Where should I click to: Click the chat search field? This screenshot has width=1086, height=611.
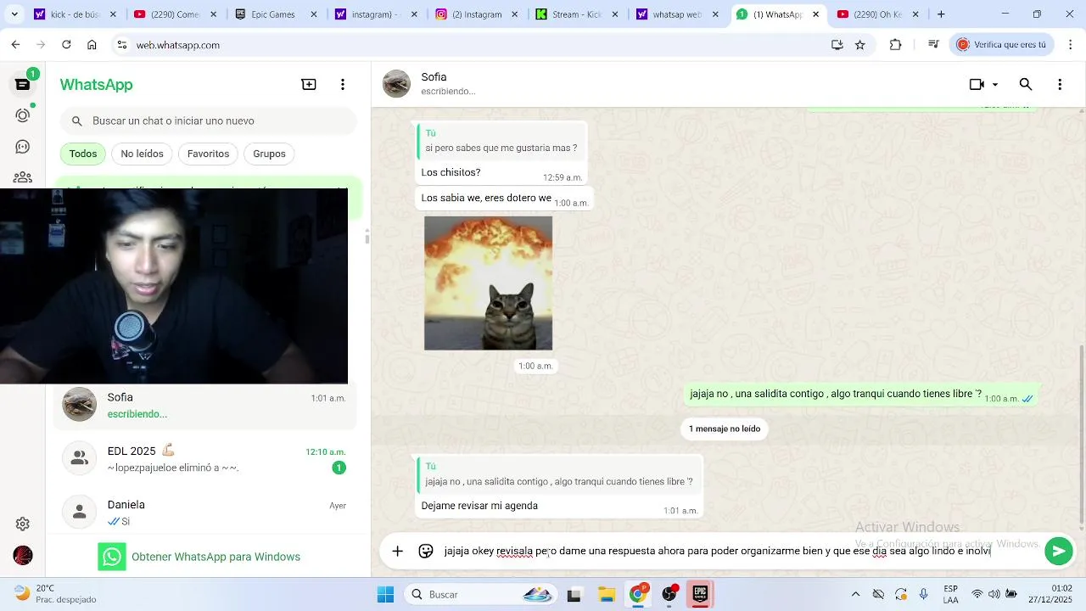[x=209, y=121]
